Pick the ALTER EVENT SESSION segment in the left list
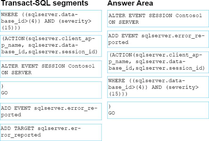The image size is (209, 141). [51, 69]
